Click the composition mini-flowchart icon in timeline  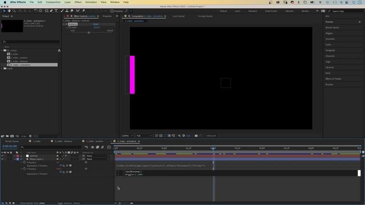pyautogui.click(x=86, y=147)
